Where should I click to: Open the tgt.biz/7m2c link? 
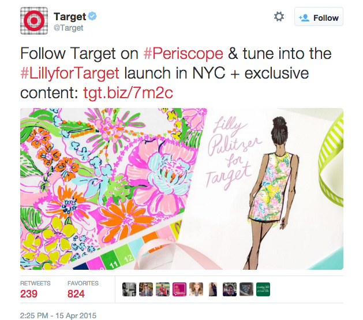pyautogui.click(x=128, y=93)
